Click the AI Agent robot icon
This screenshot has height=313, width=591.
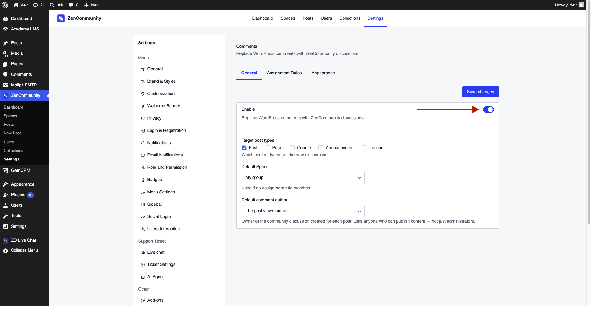143,277
